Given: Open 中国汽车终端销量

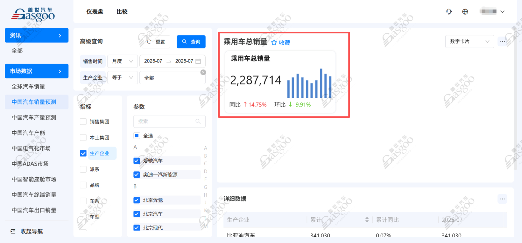Looking at the screenshot, I should [34, 195].
